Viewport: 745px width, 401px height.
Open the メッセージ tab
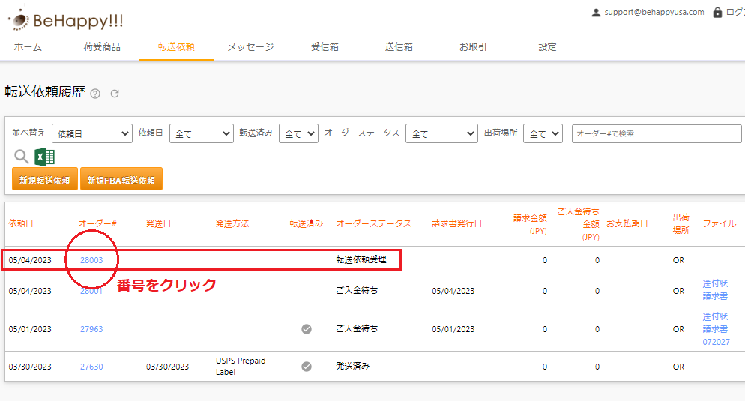pos(250,47)
